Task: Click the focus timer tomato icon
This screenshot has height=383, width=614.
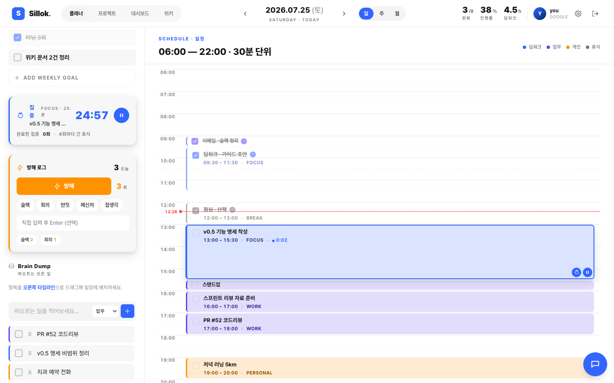Action: click(20, 115)
